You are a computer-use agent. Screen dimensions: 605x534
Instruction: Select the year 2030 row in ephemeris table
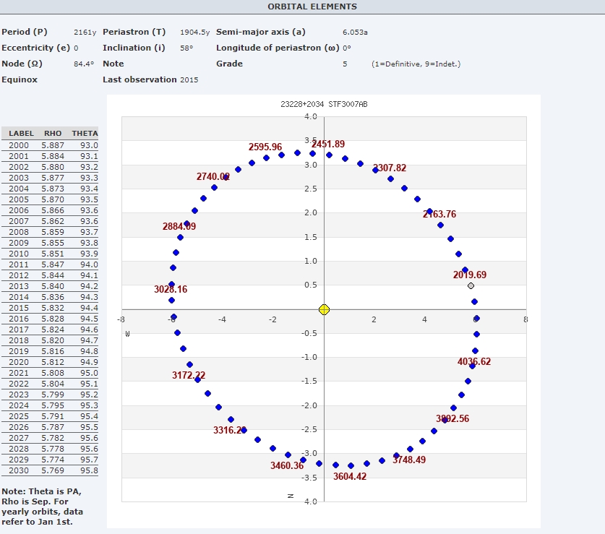(x=51, y=470)
